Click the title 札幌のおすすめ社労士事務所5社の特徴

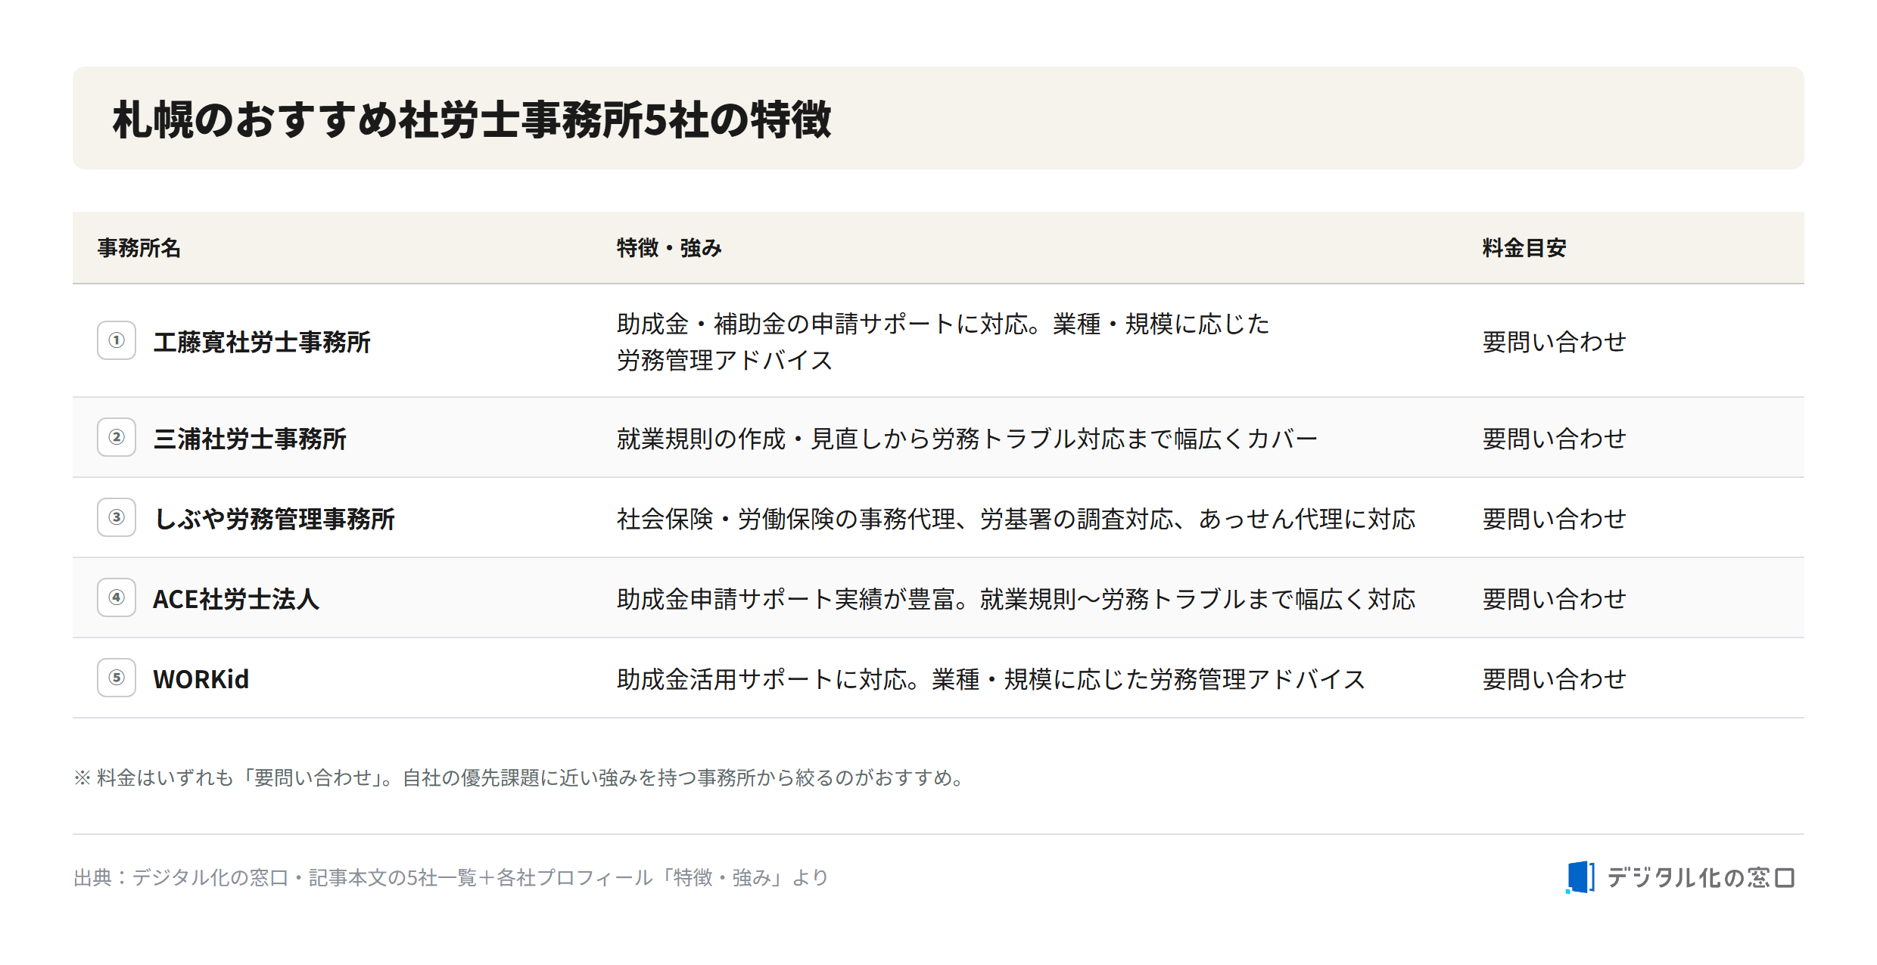pyautogui.click(x=472, y=119)
